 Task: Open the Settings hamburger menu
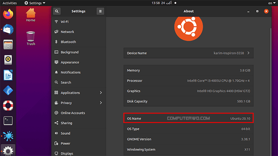(x=100, y=11)
